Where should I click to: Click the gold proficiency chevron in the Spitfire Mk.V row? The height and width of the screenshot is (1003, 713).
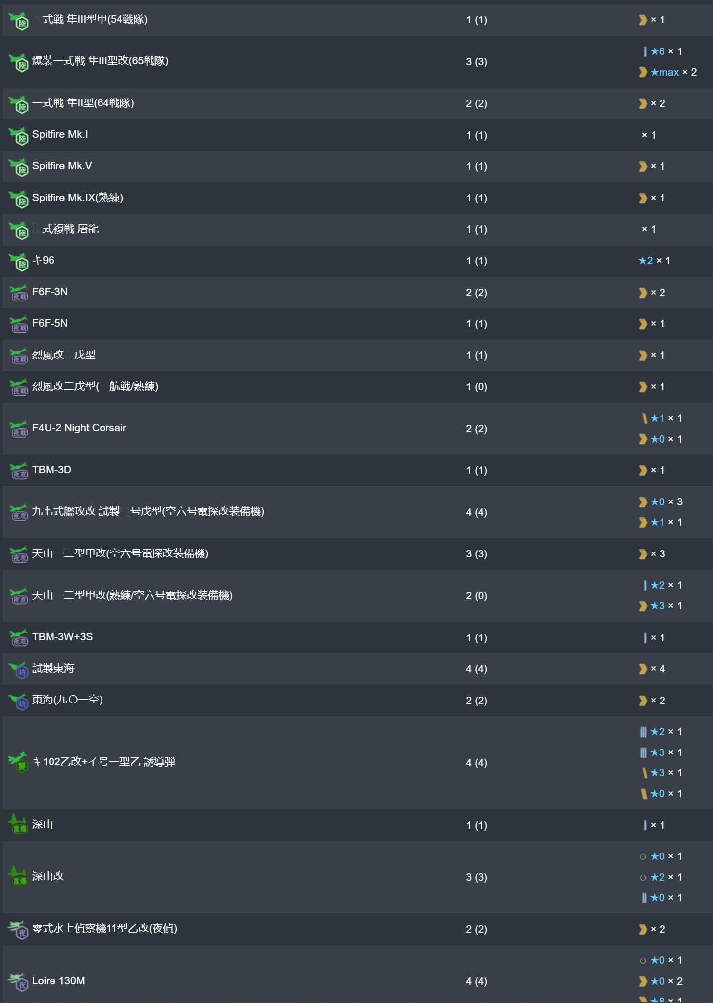coord(643,166)
